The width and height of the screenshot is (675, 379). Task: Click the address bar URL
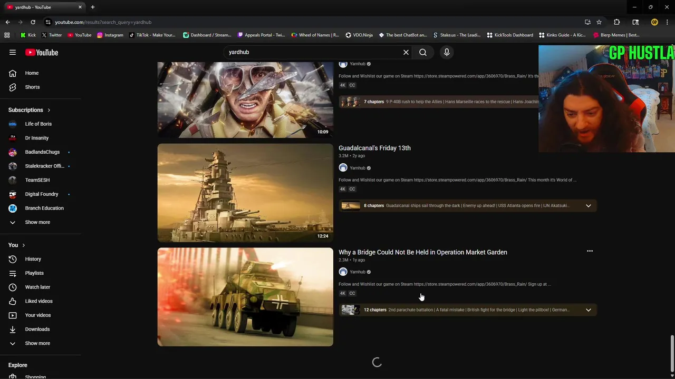pyautogui.click(x=103, y=22)
